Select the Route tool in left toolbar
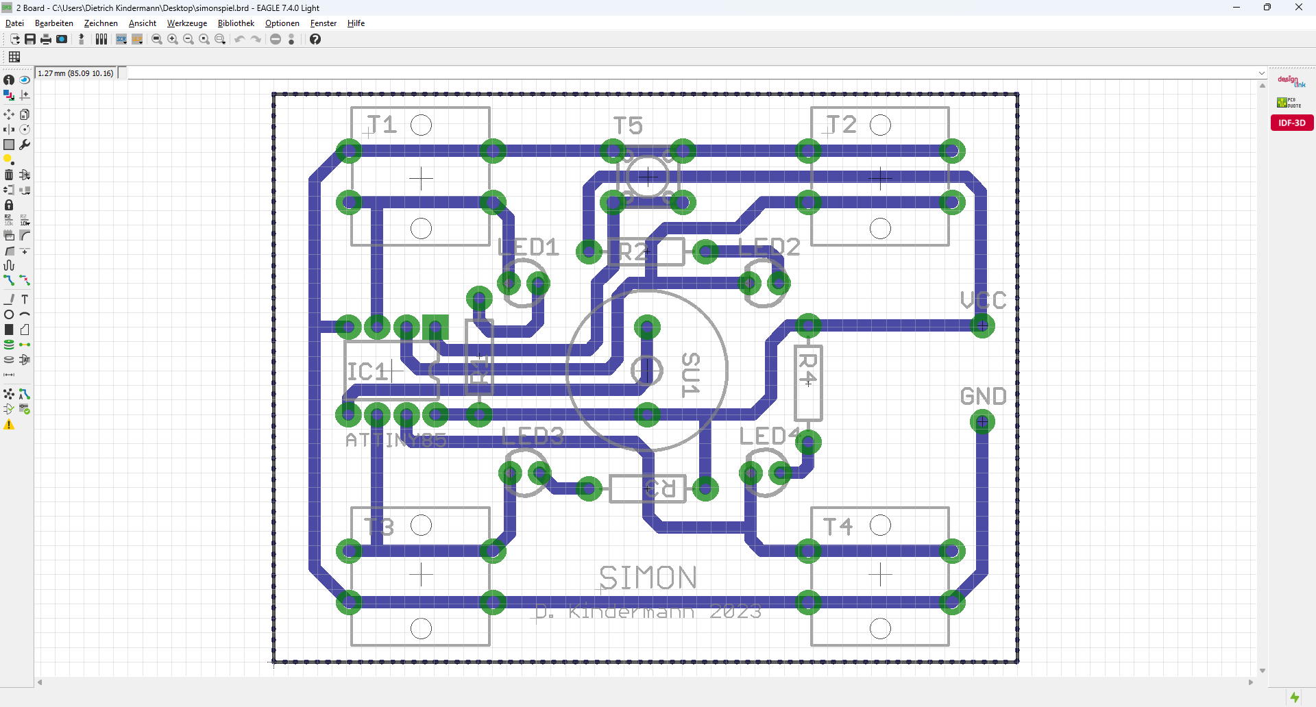Image resolution: width=1316 pixels, height=707 pixels. point(9,280)
